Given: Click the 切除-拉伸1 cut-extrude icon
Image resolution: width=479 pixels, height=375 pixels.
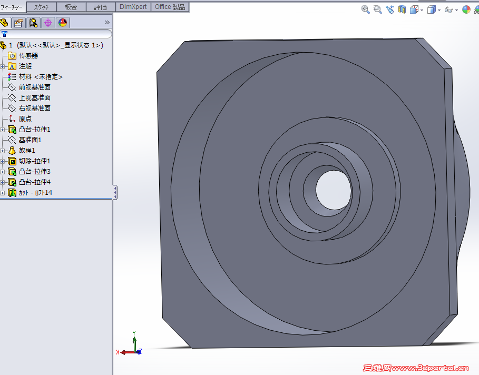Looking at the screenshot, I should click(12, 161).
